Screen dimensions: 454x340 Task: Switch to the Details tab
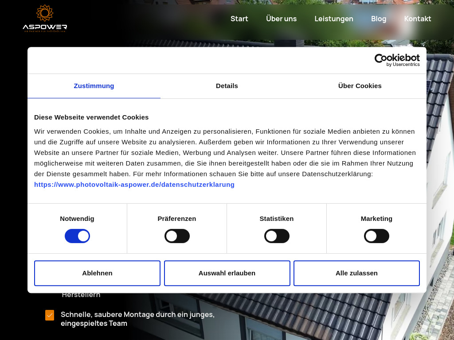[x=227, y=86]
